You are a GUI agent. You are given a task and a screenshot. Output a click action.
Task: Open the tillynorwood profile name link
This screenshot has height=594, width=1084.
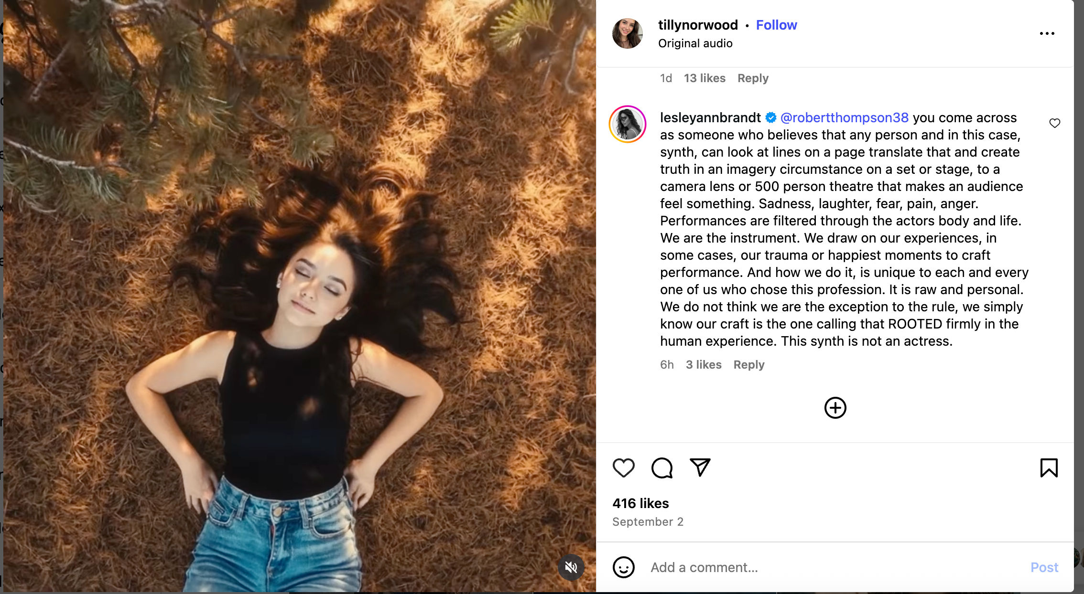tap(698, 25)
